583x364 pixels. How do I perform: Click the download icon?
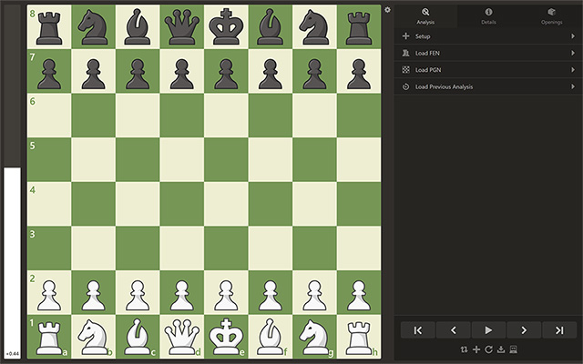[501, 349]
